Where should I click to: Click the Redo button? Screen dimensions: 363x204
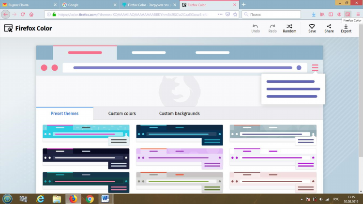point(272,28)
